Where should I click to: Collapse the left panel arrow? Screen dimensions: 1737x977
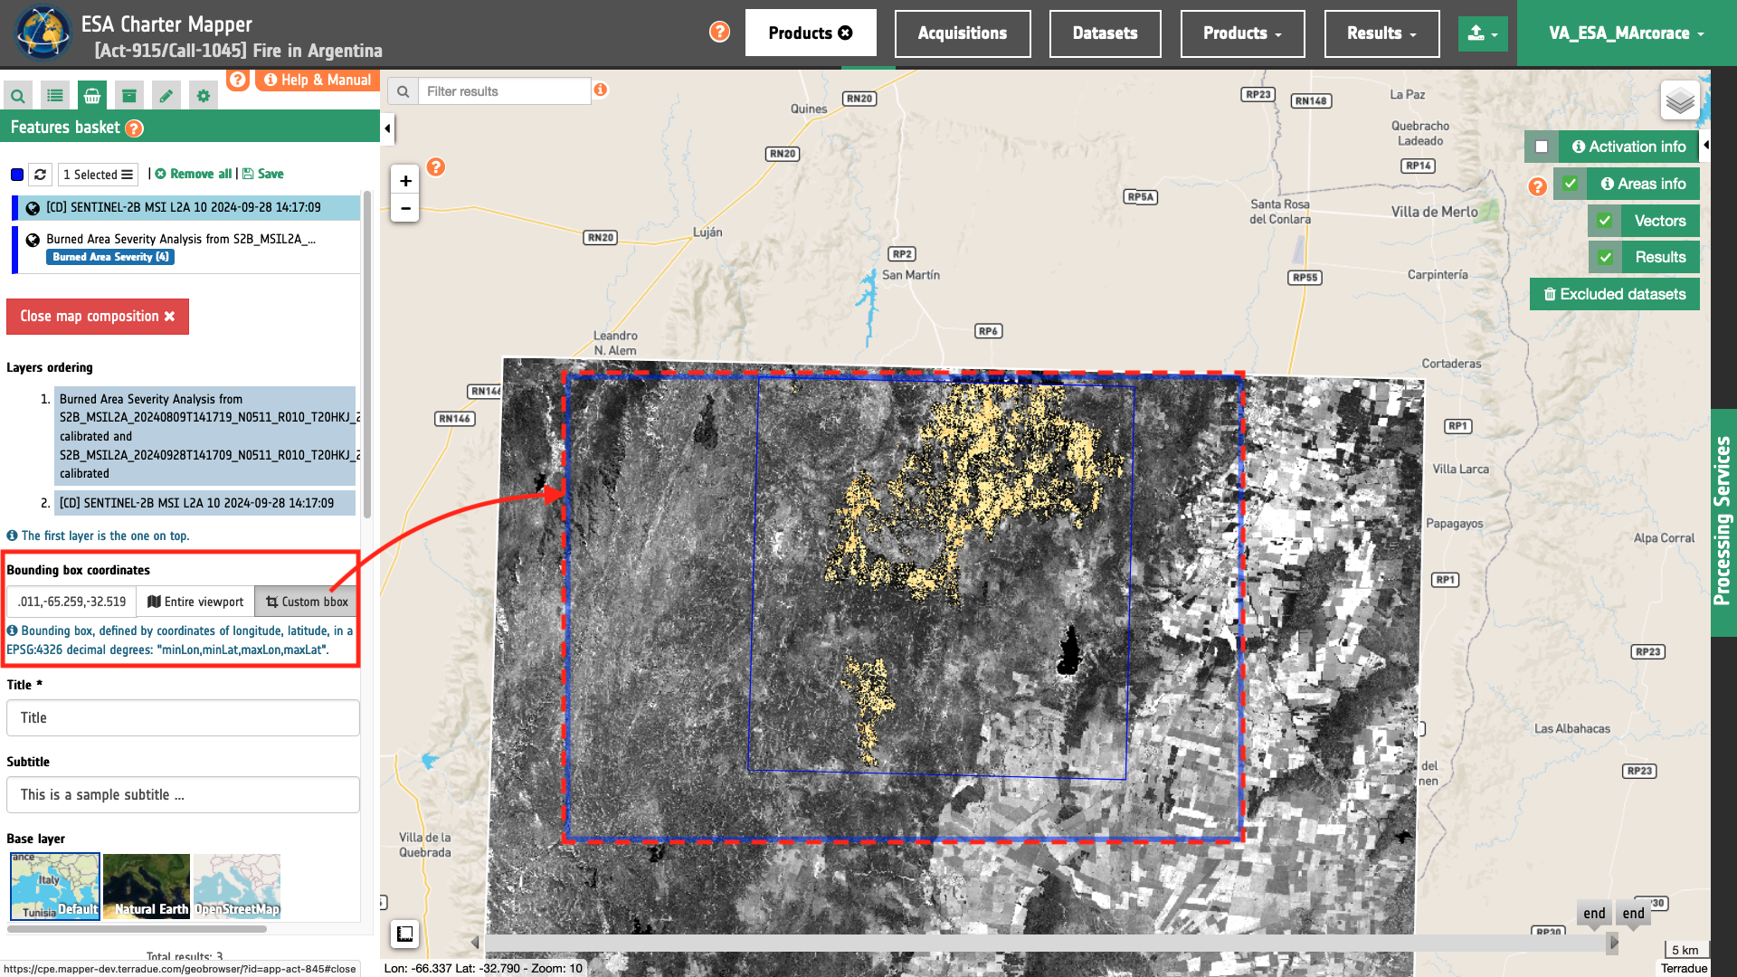tap(388, 128)
